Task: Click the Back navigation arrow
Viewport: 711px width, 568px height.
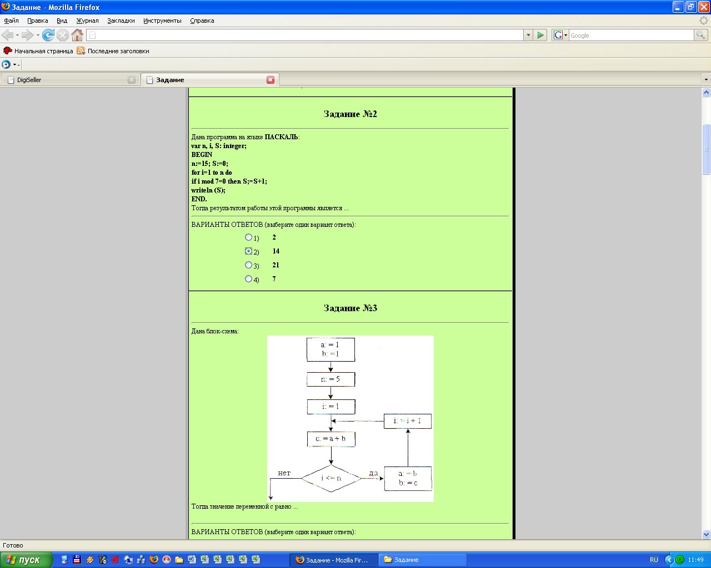Action: 8,35
